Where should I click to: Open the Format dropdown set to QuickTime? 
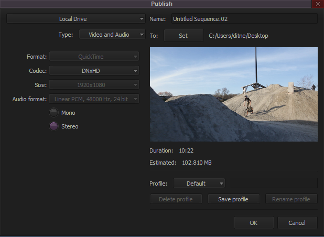pos(94,56)
